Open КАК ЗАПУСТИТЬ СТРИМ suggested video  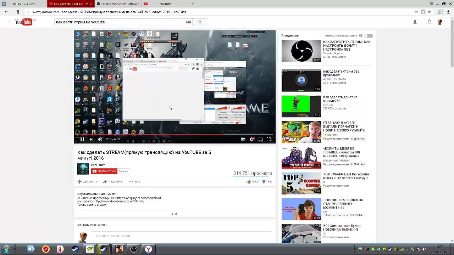(347, 46)
